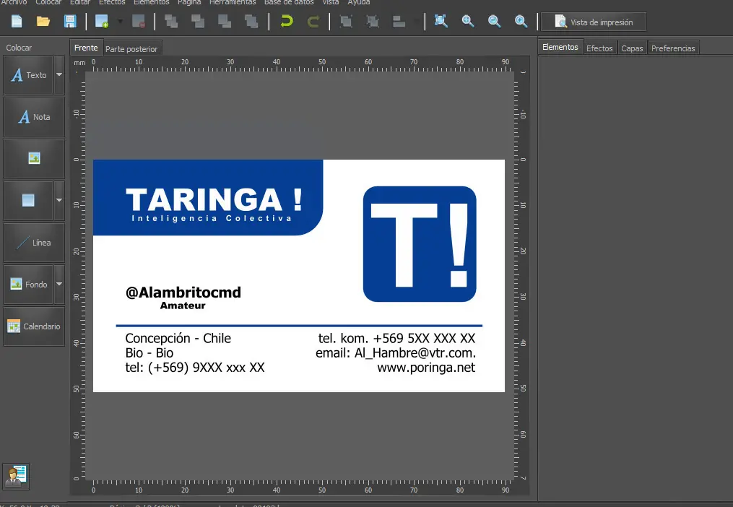
Task: Click the new document icon
Action: [x=17, y=22]
